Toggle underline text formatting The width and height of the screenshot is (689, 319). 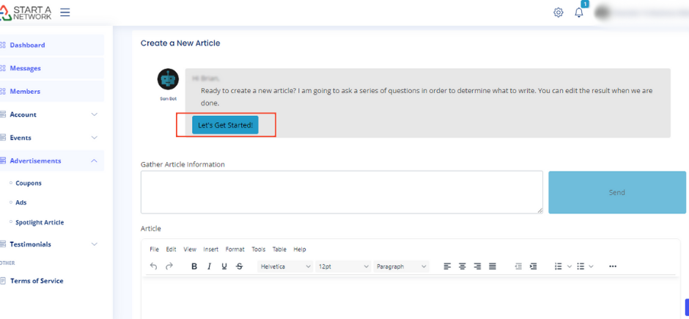pyautogui.click(x=224, y=266)
